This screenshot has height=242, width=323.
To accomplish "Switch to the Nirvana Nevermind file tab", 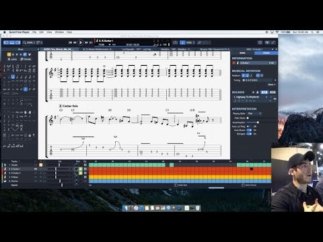I will click(215, 49).
